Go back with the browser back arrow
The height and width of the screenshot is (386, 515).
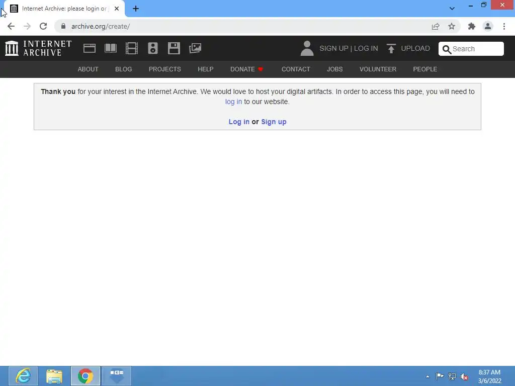click(x=11, y=26)
